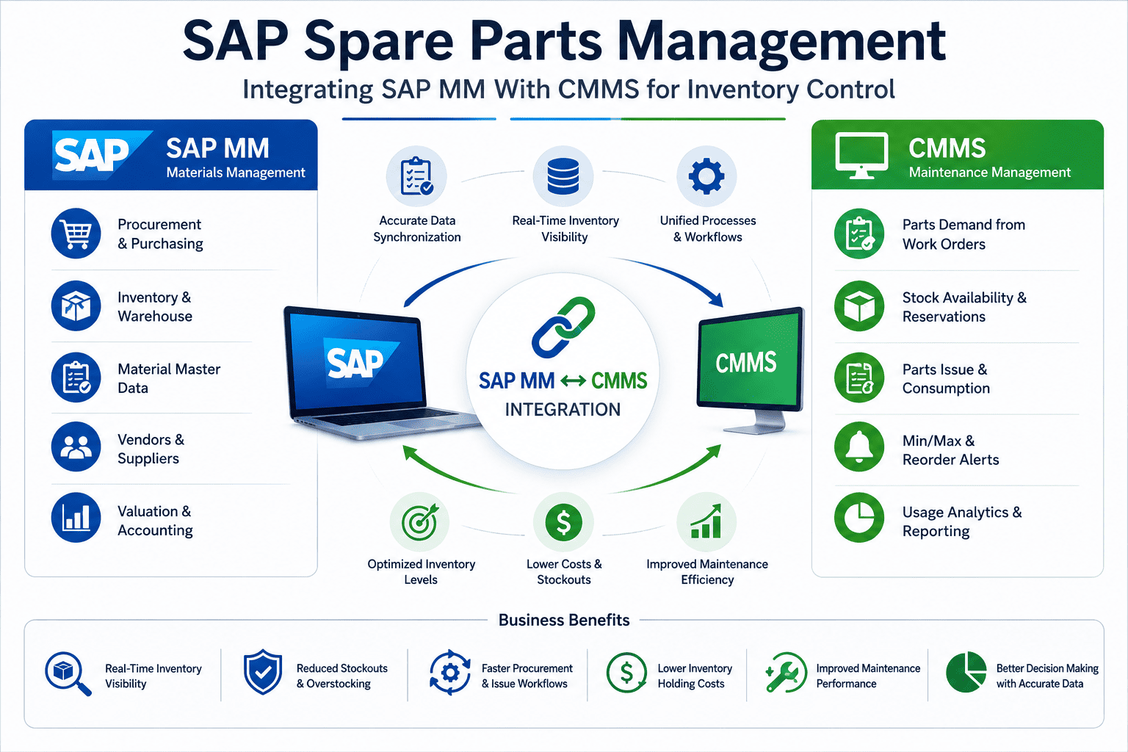The width and height of the screenshot is (1128, 752).
Task: Click the Parts Demand from Work Orders label
Action: point(963,234)
